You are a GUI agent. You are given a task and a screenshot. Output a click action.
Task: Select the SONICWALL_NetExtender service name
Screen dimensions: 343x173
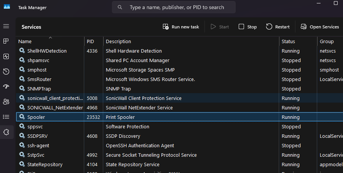[55, 108]
